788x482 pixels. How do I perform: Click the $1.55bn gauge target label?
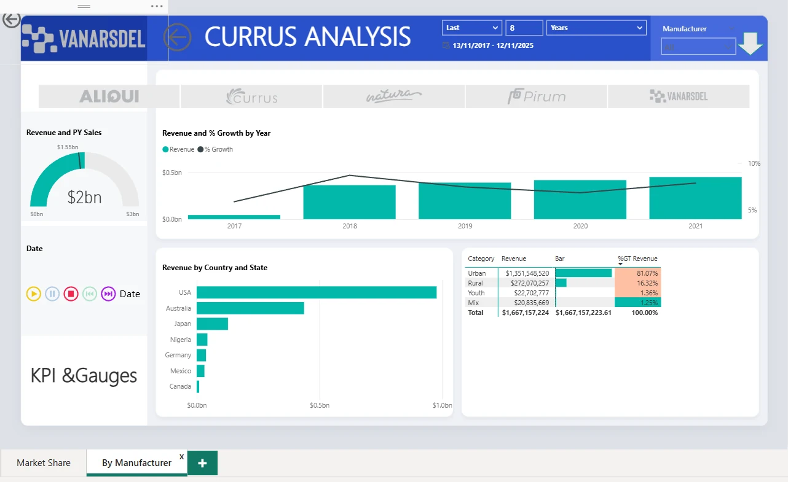coord(68,147)
